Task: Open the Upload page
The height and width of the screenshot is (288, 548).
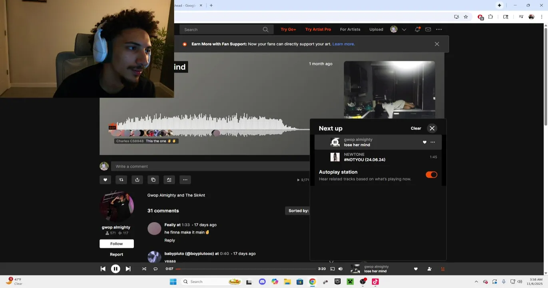Action: pos(376,30)
